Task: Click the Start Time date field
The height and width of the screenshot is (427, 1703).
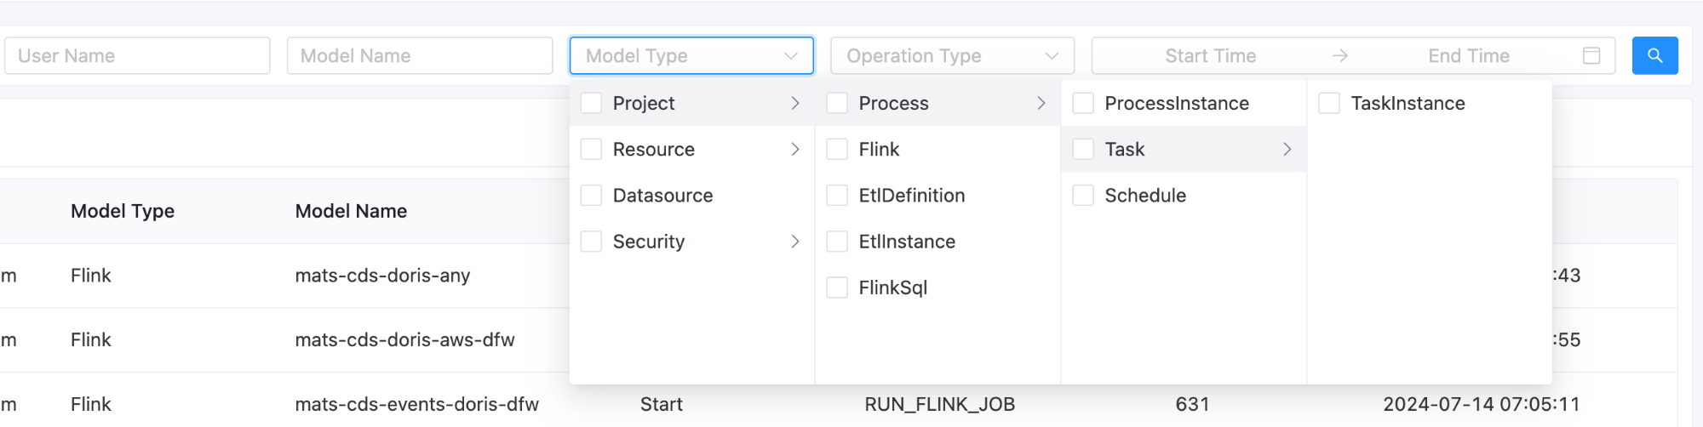Action: [x=1210, y=55]
